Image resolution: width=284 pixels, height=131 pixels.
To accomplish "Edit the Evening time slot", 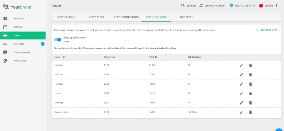I will [x=241, y=65].
